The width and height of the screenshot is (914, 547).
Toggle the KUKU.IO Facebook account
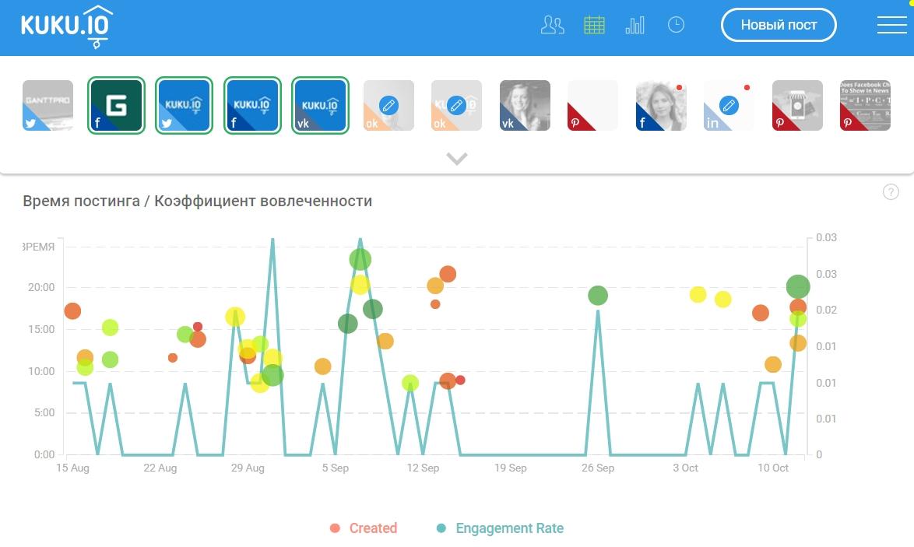pyautogui.click(x=252, y=106)
